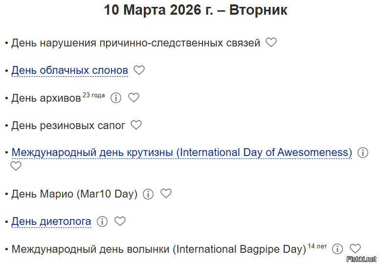Like the cause-and-effect violation day entry
Viewport: 379px width, 265px height.
click(x=271, y=43)
